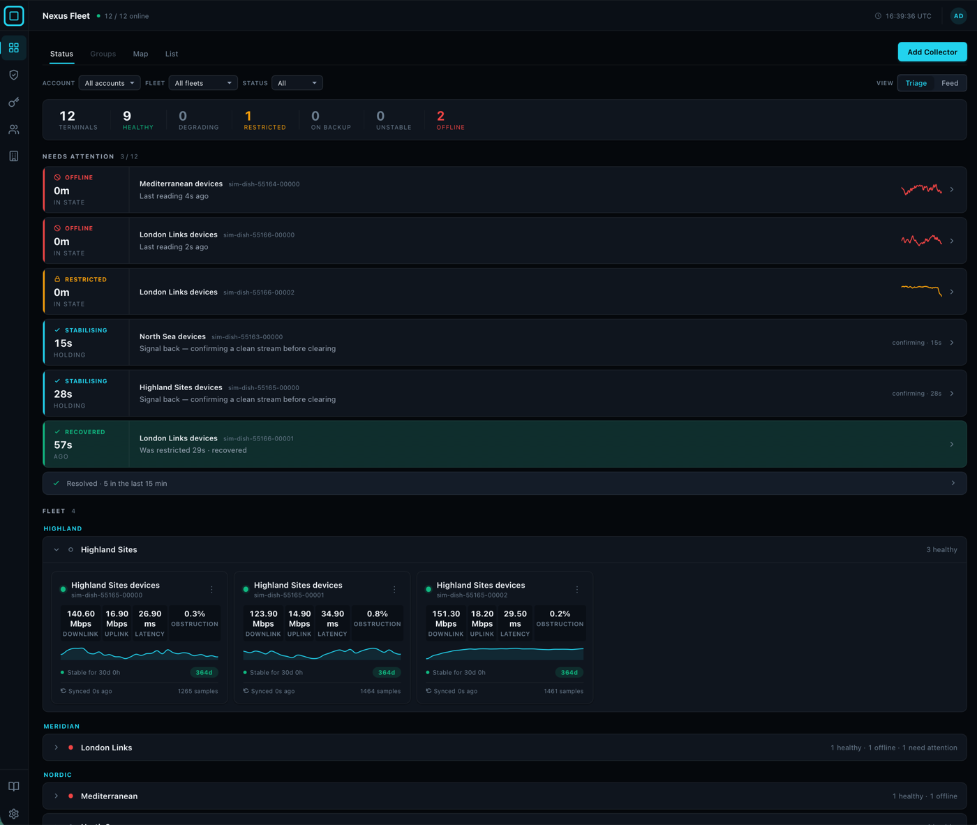
Task: Open the key credentials sidebar icon
Action: (14, 102)
